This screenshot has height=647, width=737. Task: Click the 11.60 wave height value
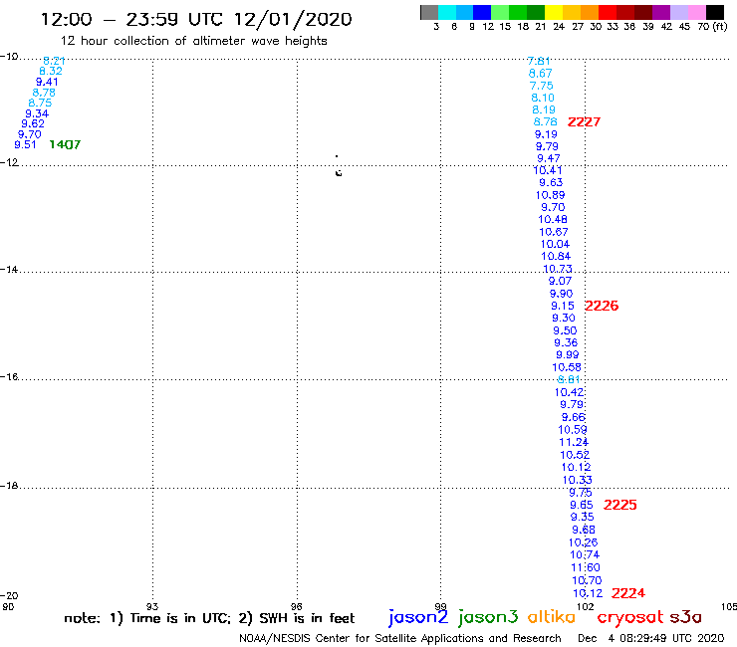point(586,567)
